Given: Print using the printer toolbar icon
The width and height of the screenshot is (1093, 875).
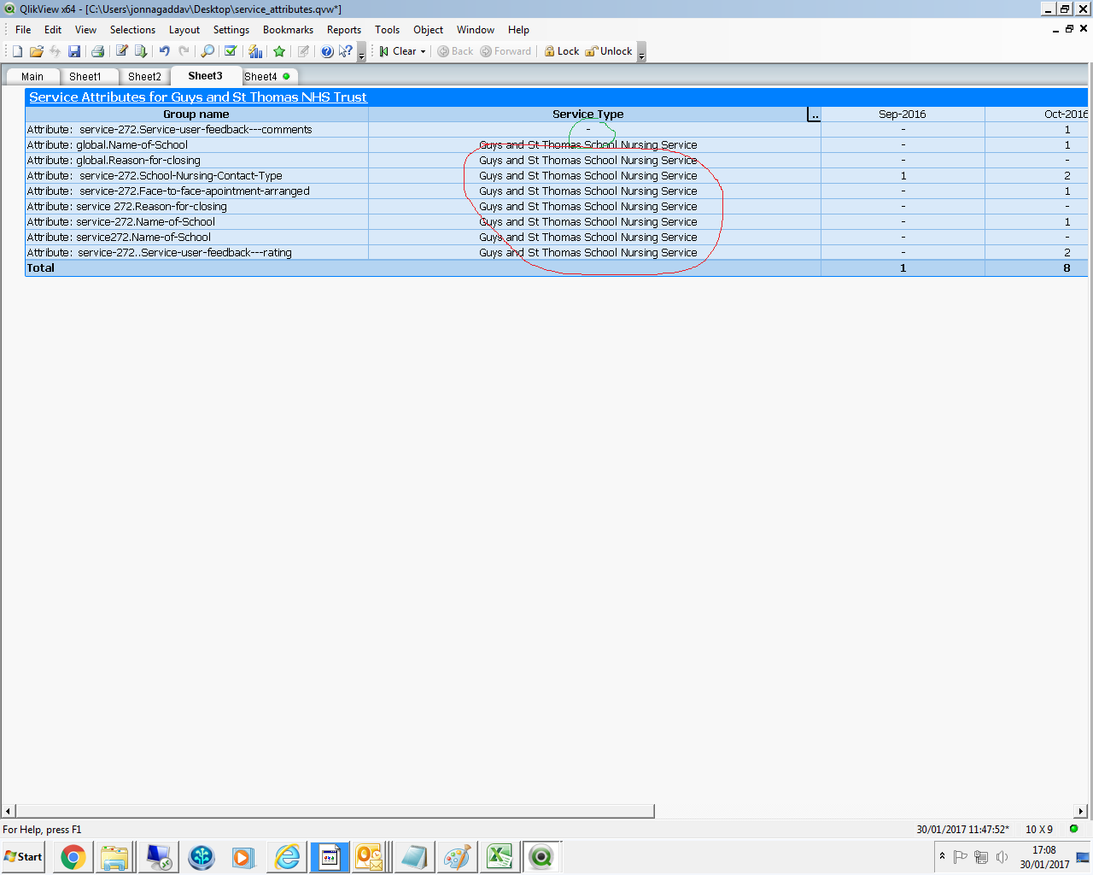Looking at the screenshot, I should pyautogui.click(x=97, y=51).
